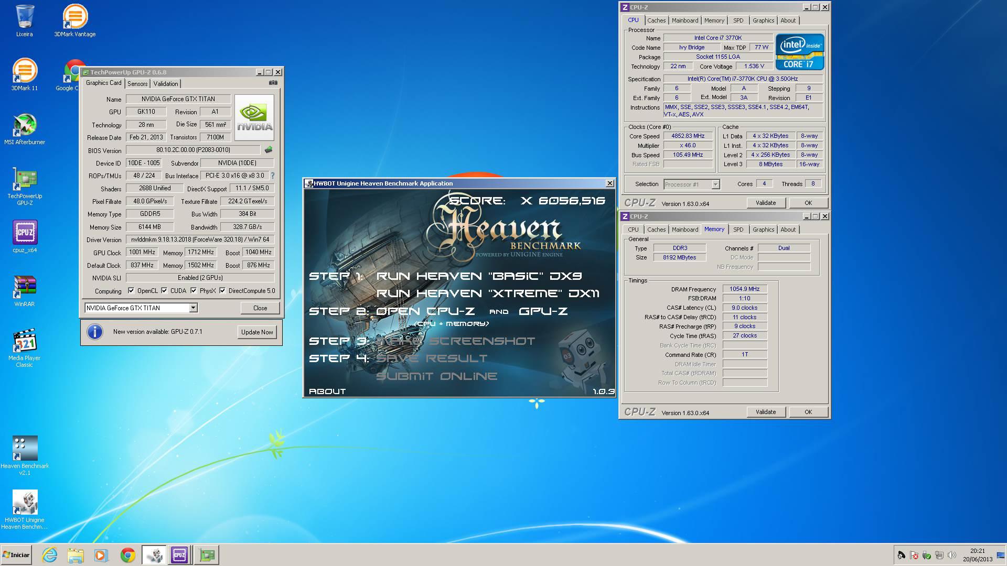Open Google Chrome desktop shortcut
Image resolution: width=1007 pixels, height=566 pixels.
71,74
